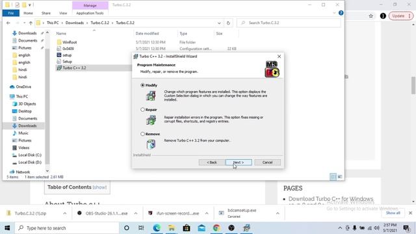Open Explorer help icon
Viewport: 416px width, 234px height.
pyautogui.click(x=341, y=13)
